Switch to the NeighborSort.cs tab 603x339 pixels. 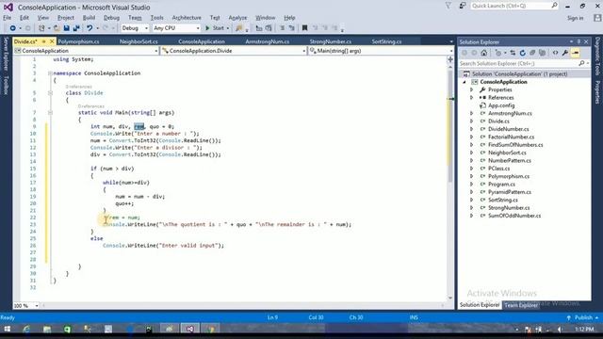click(x=139, y=41)
